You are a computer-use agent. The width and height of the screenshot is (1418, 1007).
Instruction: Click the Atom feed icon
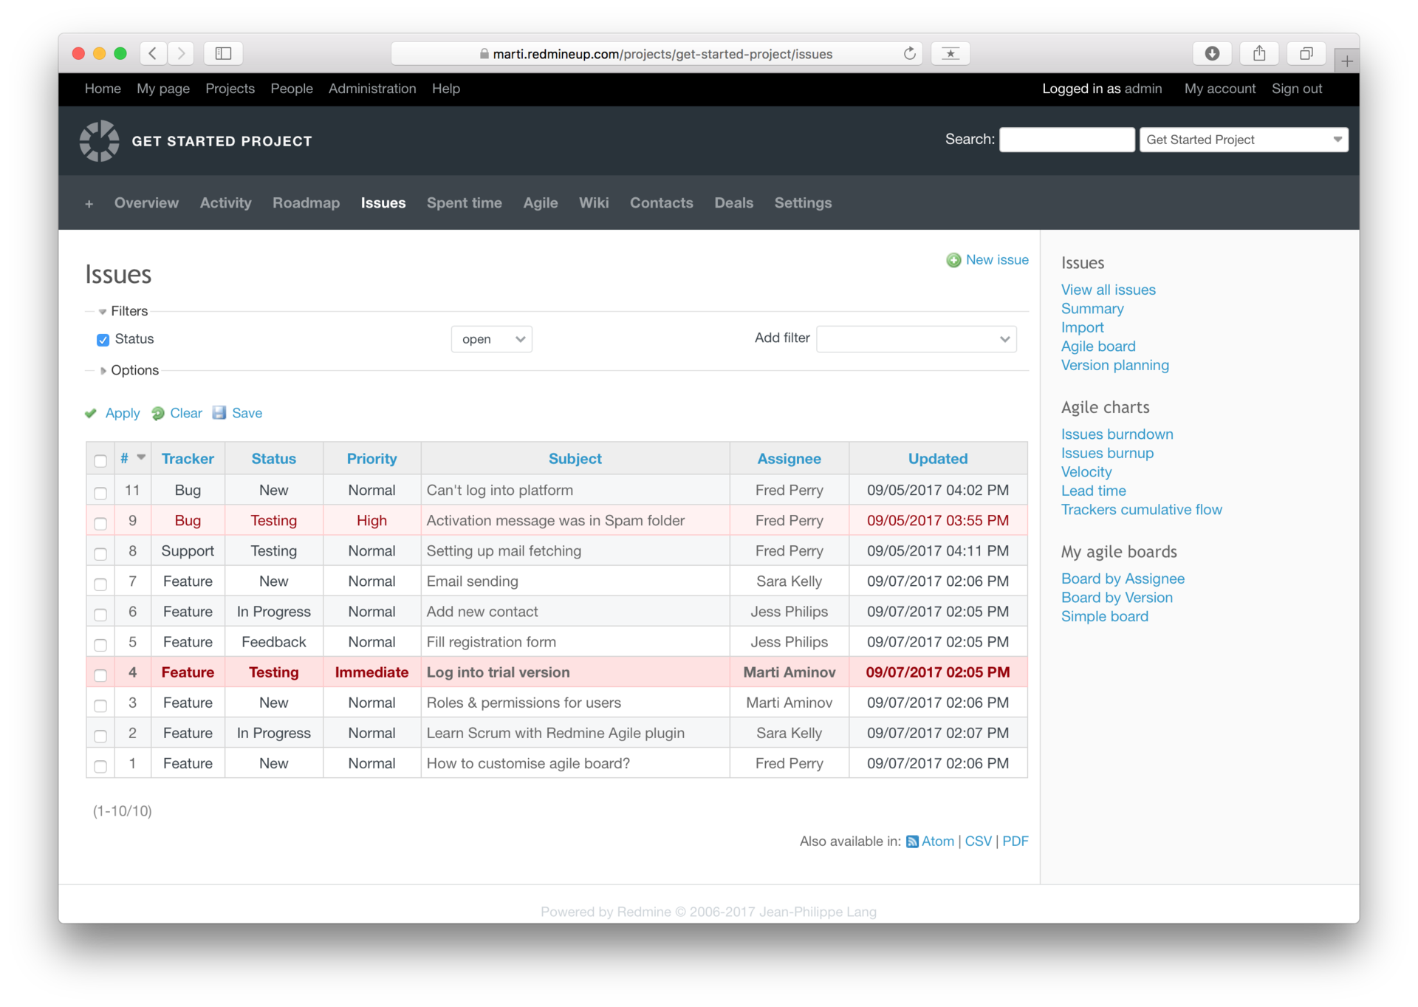912,842
